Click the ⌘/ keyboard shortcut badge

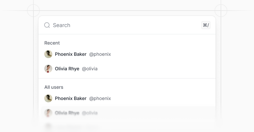click(206, 25)
